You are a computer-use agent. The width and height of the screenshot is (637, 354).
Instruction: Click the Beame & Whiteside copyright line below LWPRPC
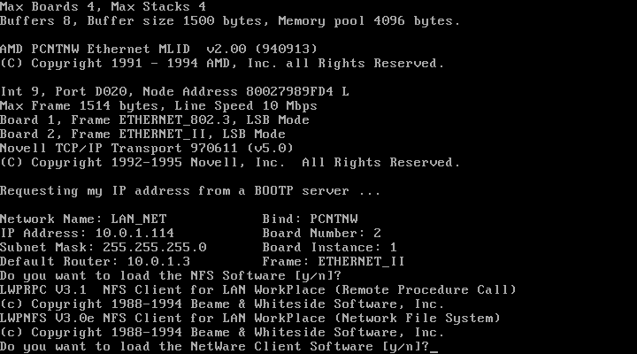222,304
